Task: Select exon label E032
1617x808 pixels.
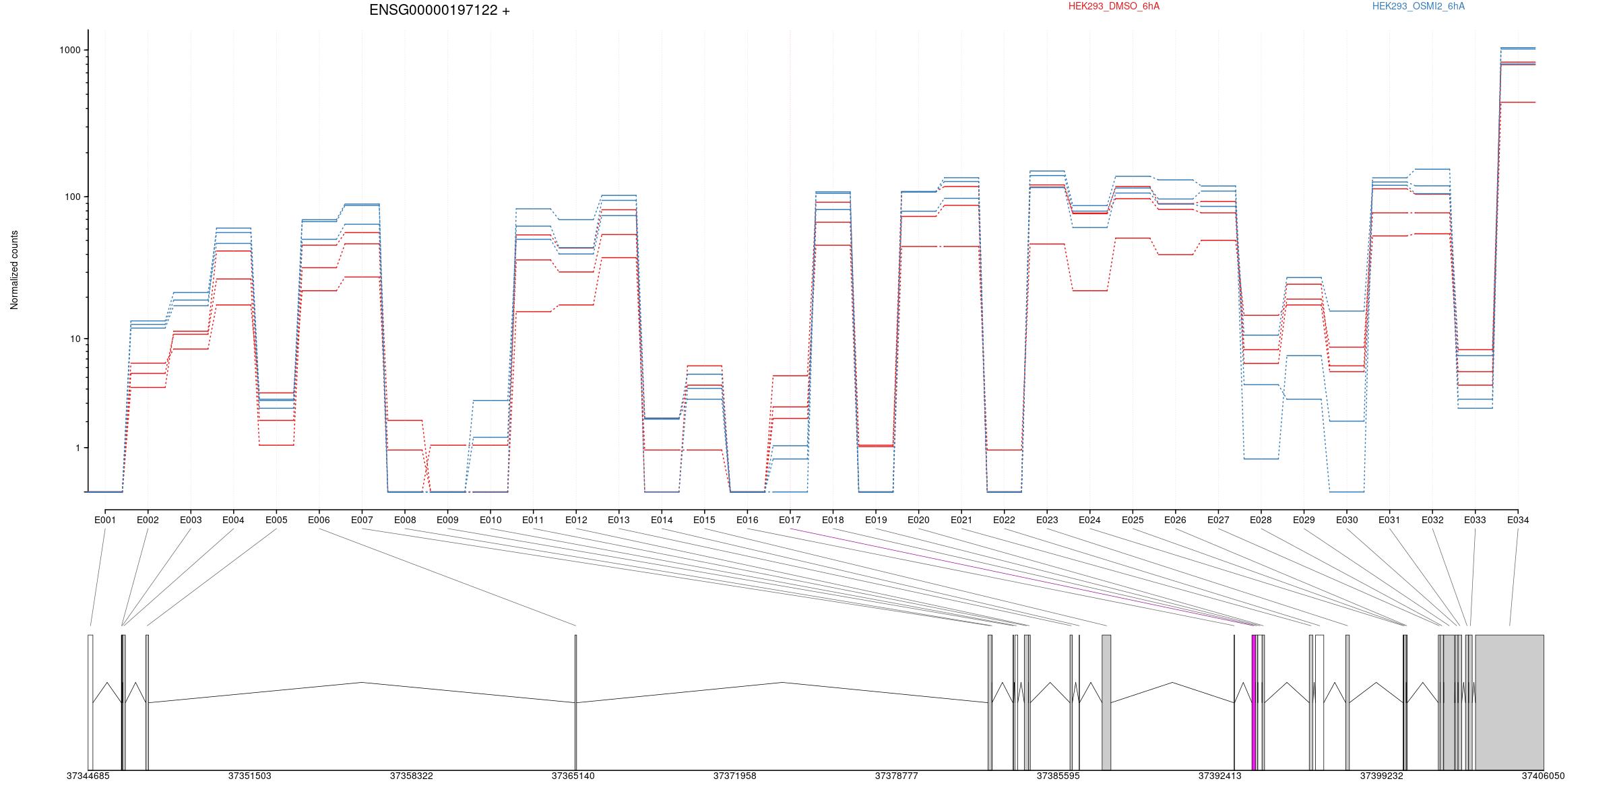Action: [x=1432, y=520]
